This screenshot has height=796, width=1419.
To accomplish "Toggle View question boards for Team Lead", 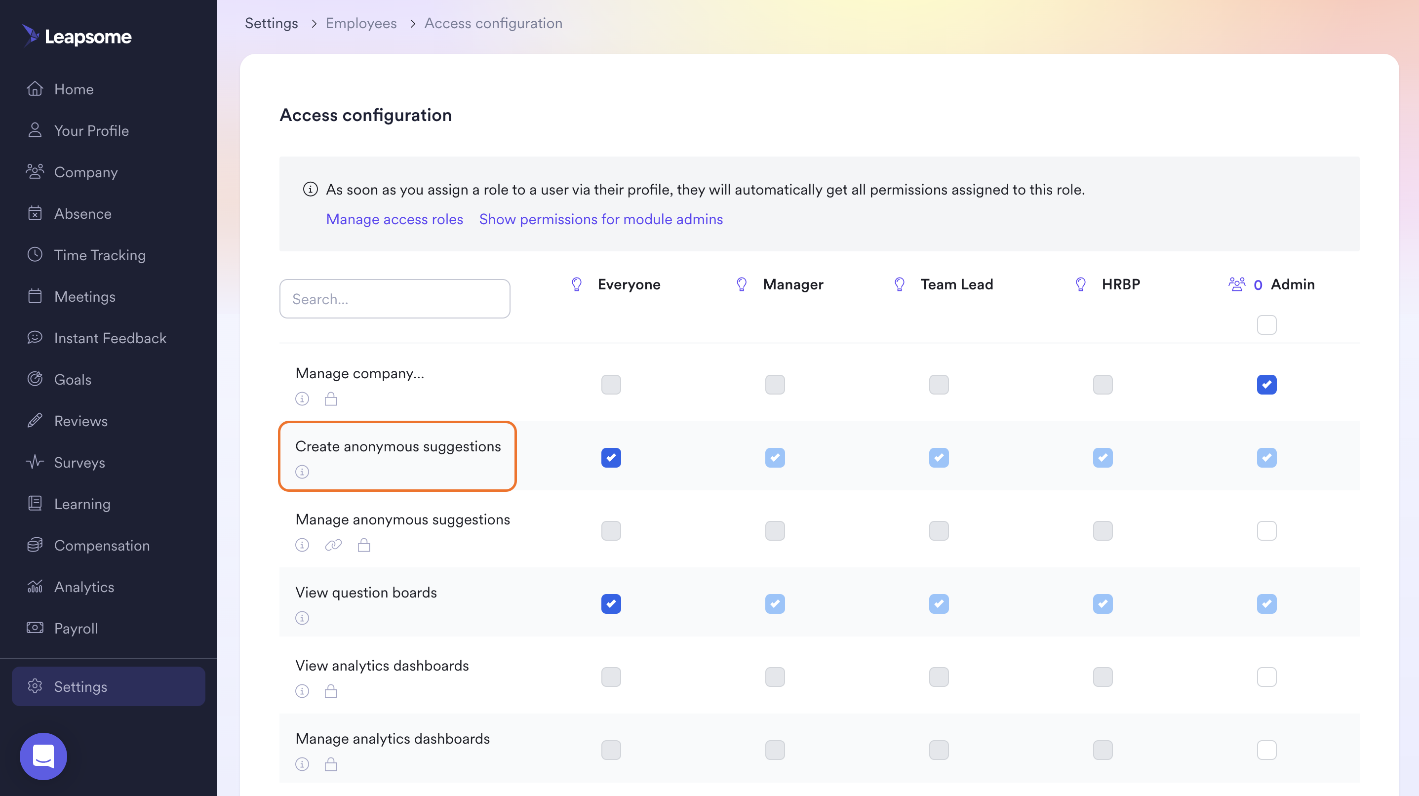I will [939, 604].
